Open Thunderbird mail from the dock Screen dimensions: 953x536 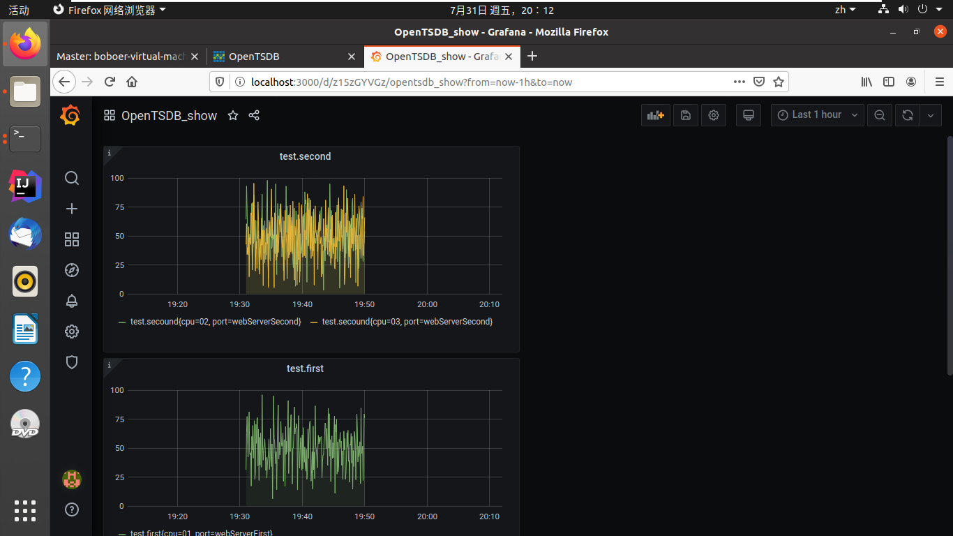click(x=25, y=234)
